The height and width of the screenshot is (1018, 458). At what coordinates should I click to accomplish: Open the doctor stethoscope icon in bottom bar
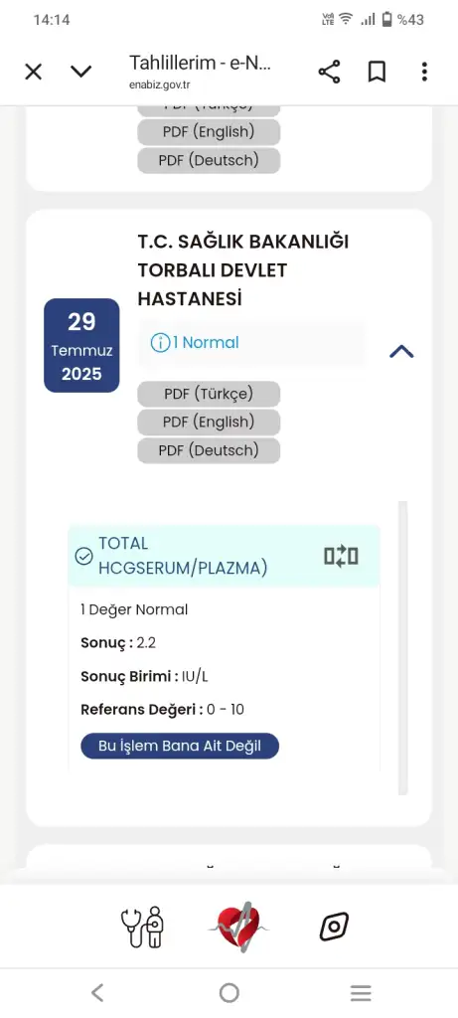coord(142,927)
